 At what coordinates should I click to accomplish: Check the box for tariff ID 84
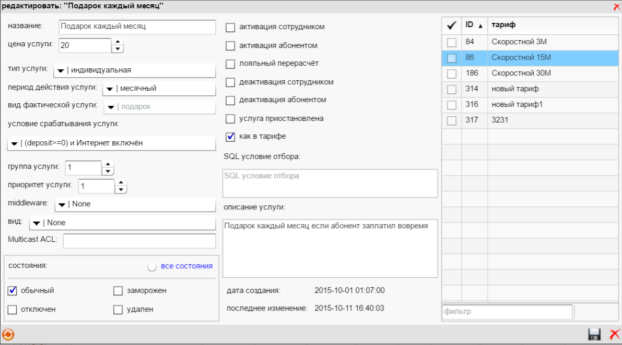(452, 42)
